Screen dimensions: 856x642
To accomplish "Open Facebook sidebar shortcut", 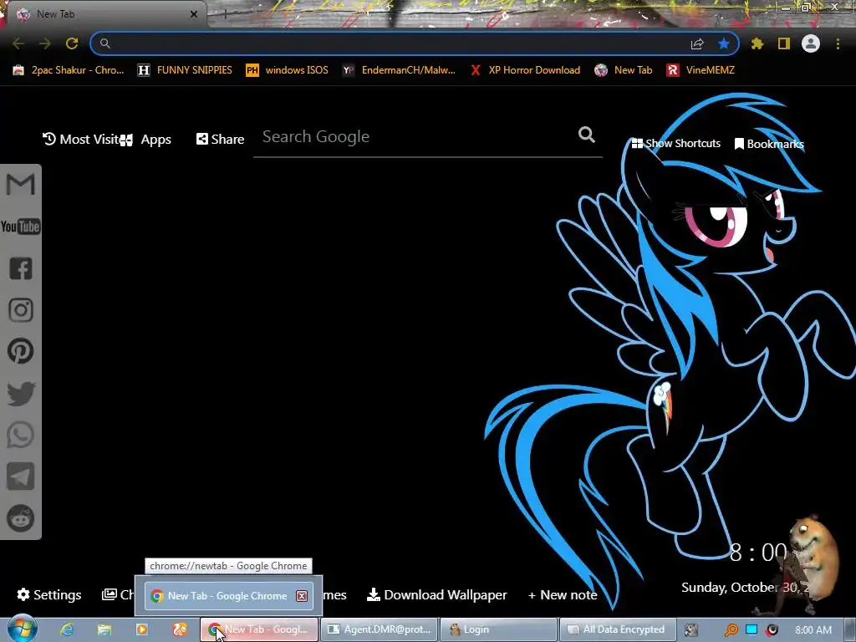I will [21, 268].
